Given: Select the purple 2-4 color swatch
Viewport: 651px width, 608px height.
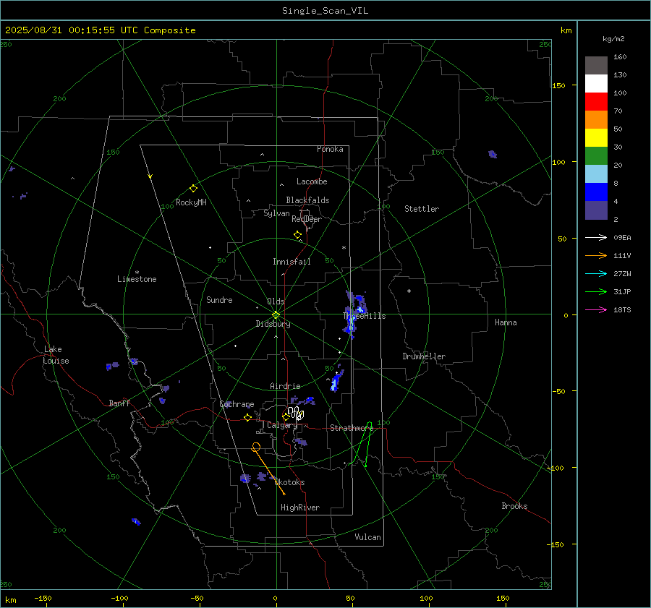Looking at the screenshot, I should click(596, 210).
